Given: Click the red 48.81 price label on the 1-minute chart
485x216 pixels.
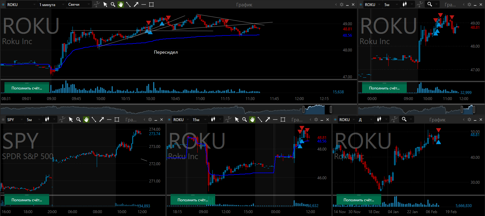Looking at the screenshot, I should [x=347, y=29].
